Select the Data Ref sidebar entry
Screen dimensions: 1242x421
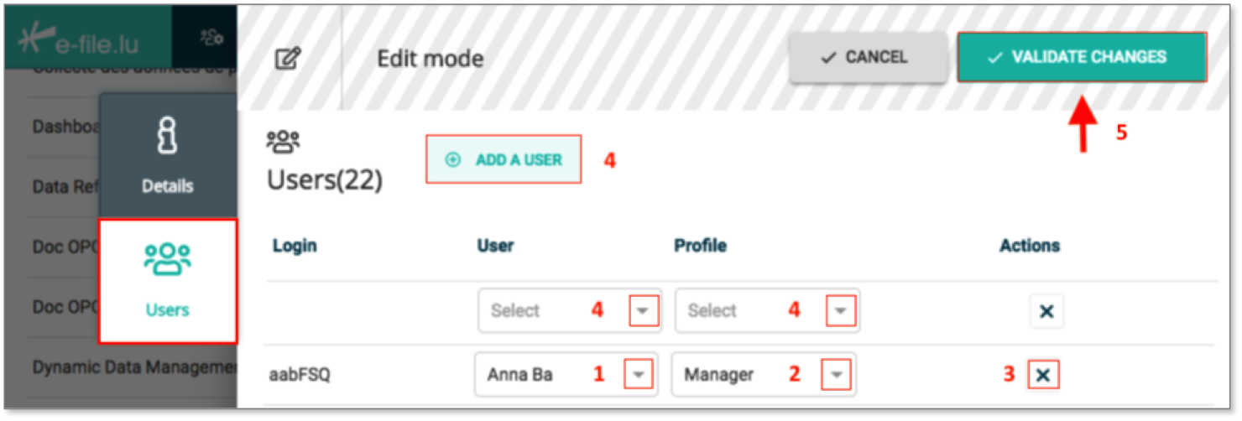click(66, 186)
